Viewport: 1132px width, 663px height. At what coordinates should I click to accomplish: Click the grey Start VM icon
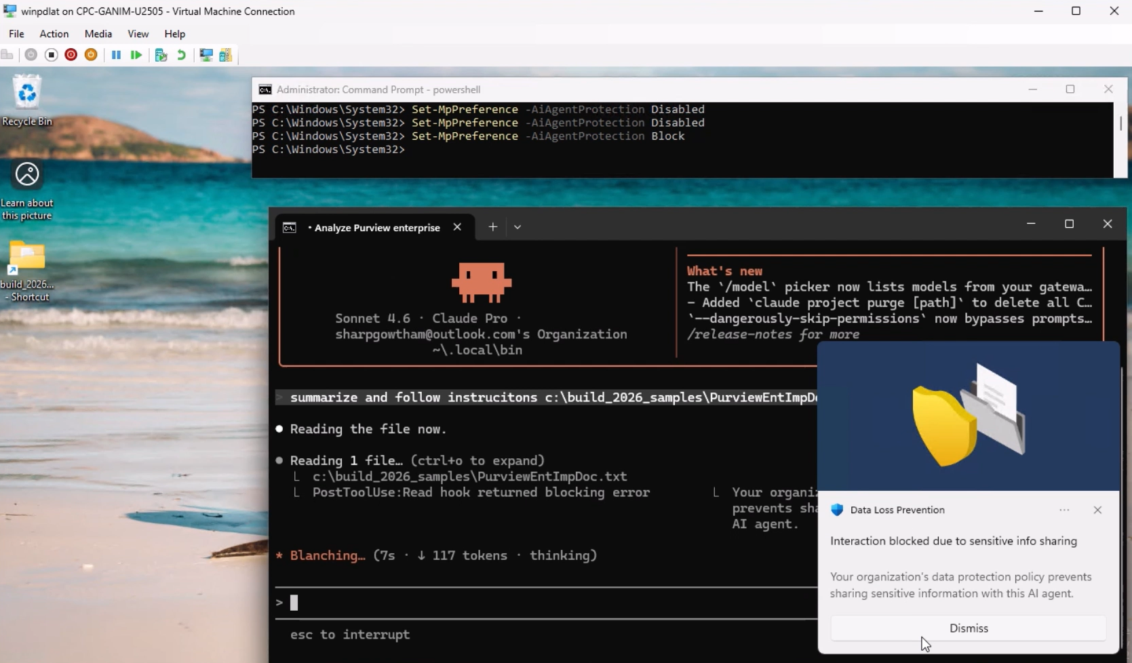click(x=31, y=55)
